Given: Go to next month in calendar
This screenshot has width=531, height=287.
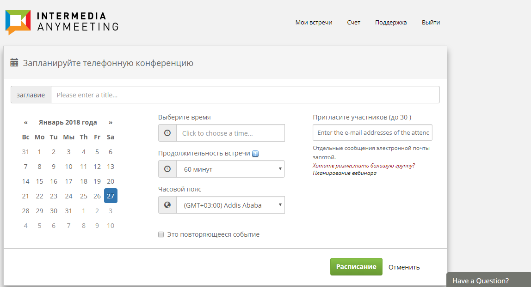Looking at the screenshot, I should pos(111,122).
